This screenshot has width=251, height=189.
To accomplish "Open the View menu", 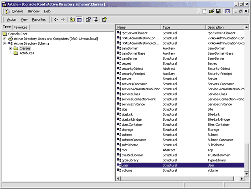I will [x=24, y=20].
